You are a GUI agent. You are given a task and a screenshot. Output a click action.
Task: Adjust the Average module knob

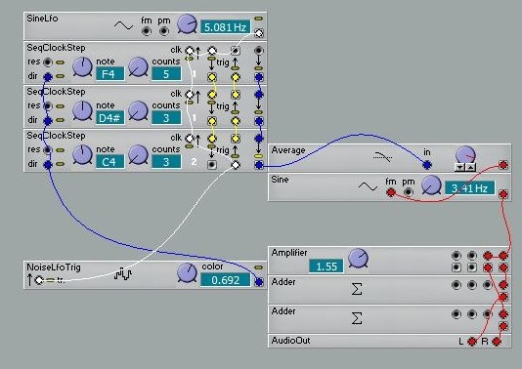(465, 155)
